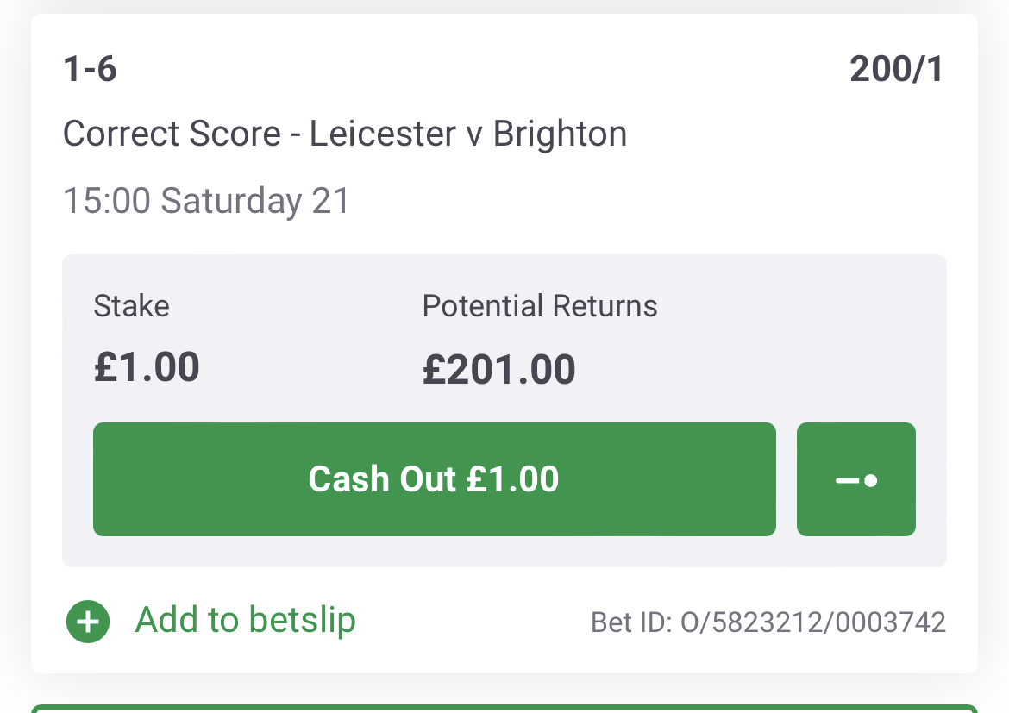Open the partial cash out slider button
The width and height of the screenshot is (1009, 713).
(855, 479)
